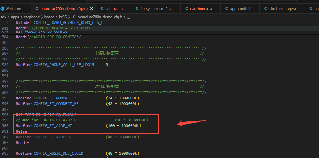Click line number 895 in the gutter
Viewport: 319px width, 158px height.
[5, 98]
